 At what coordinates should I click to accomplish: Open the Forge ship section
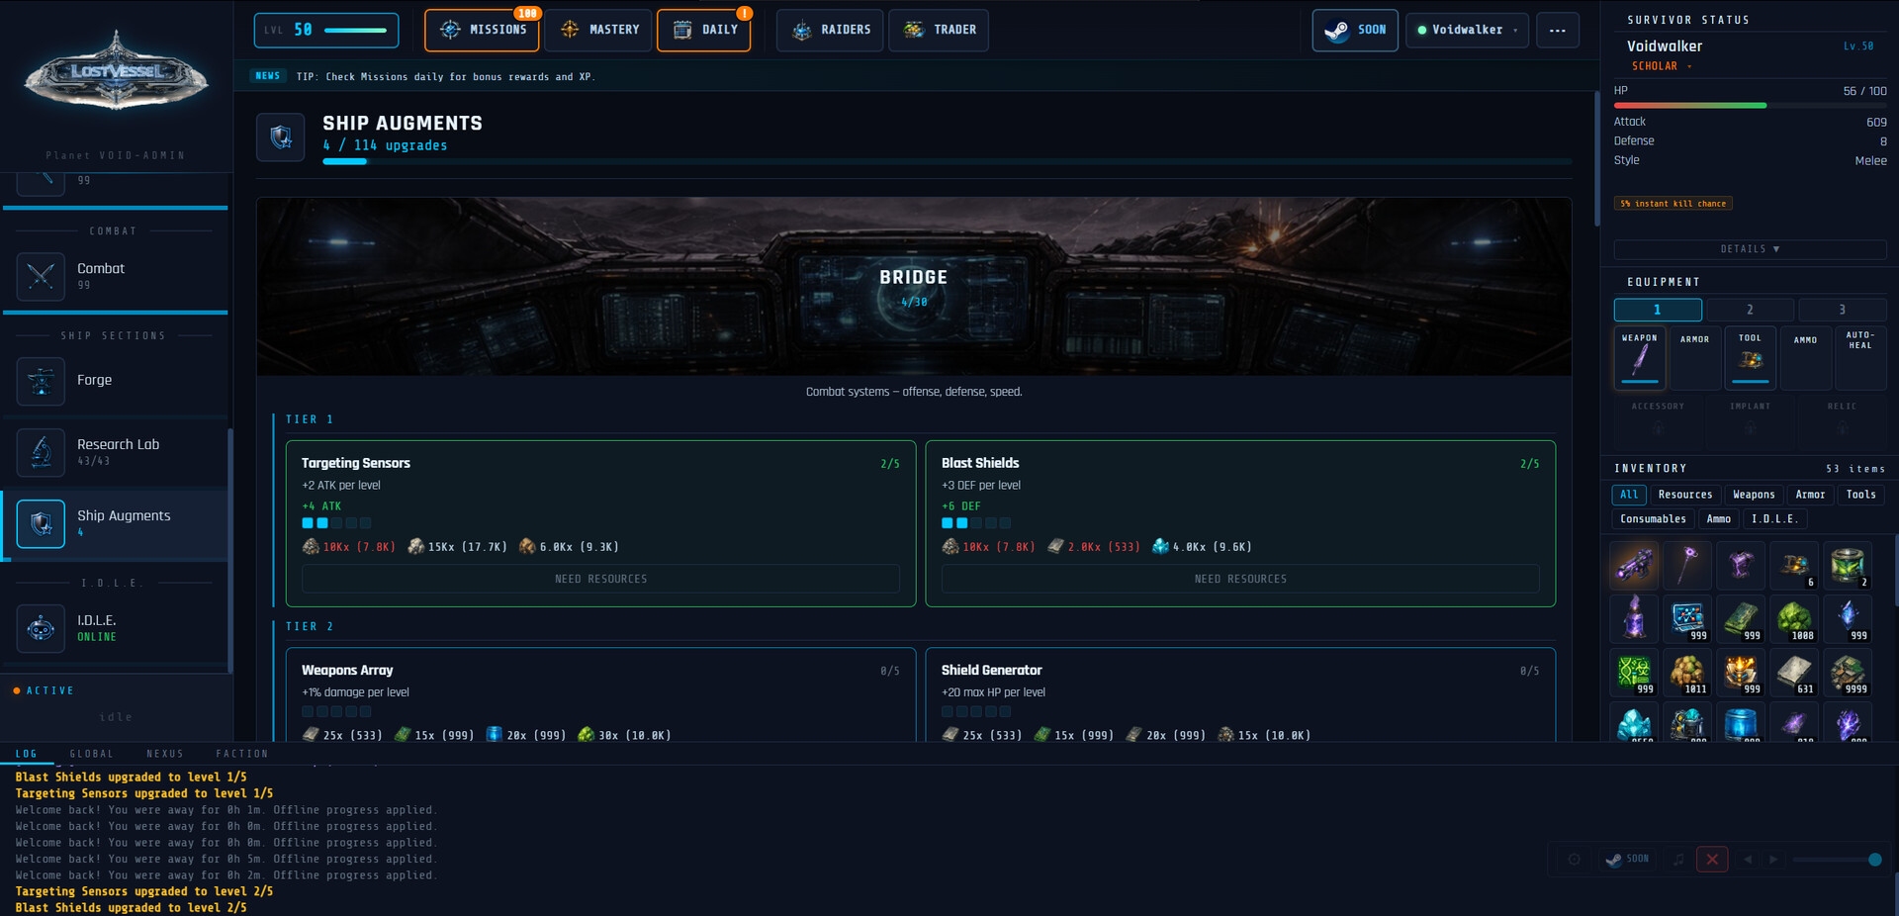(x=94, y=381)
